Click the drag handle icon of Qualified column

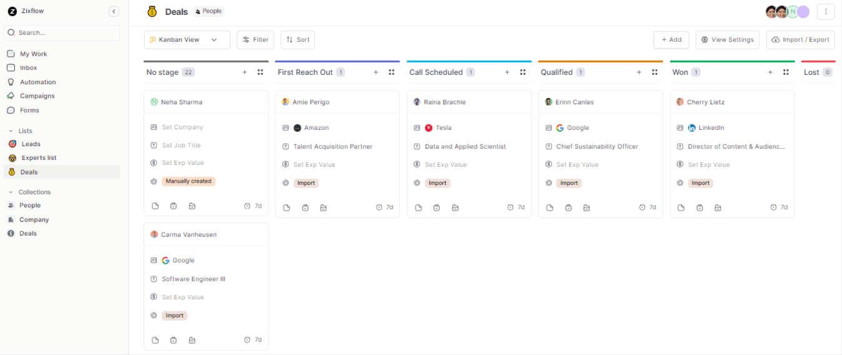pos(654,72)
